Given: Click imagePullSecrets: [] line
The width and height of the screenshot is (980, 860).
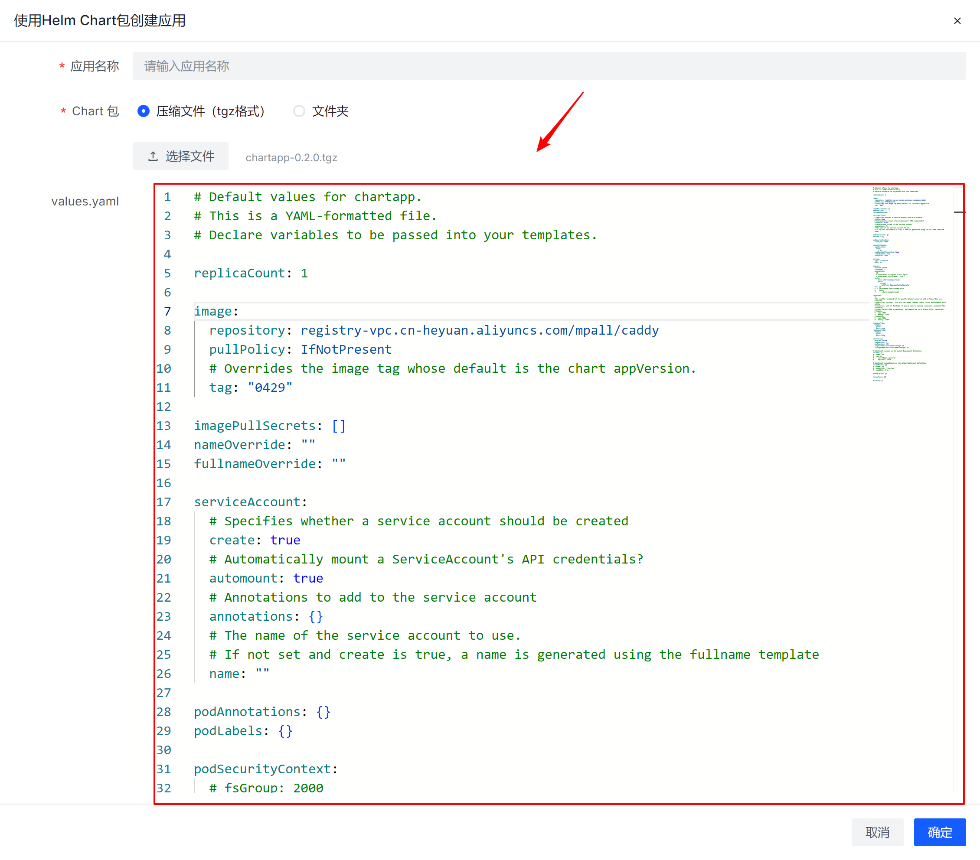Looking at the screenshot, I should click(x=269, y=426).
